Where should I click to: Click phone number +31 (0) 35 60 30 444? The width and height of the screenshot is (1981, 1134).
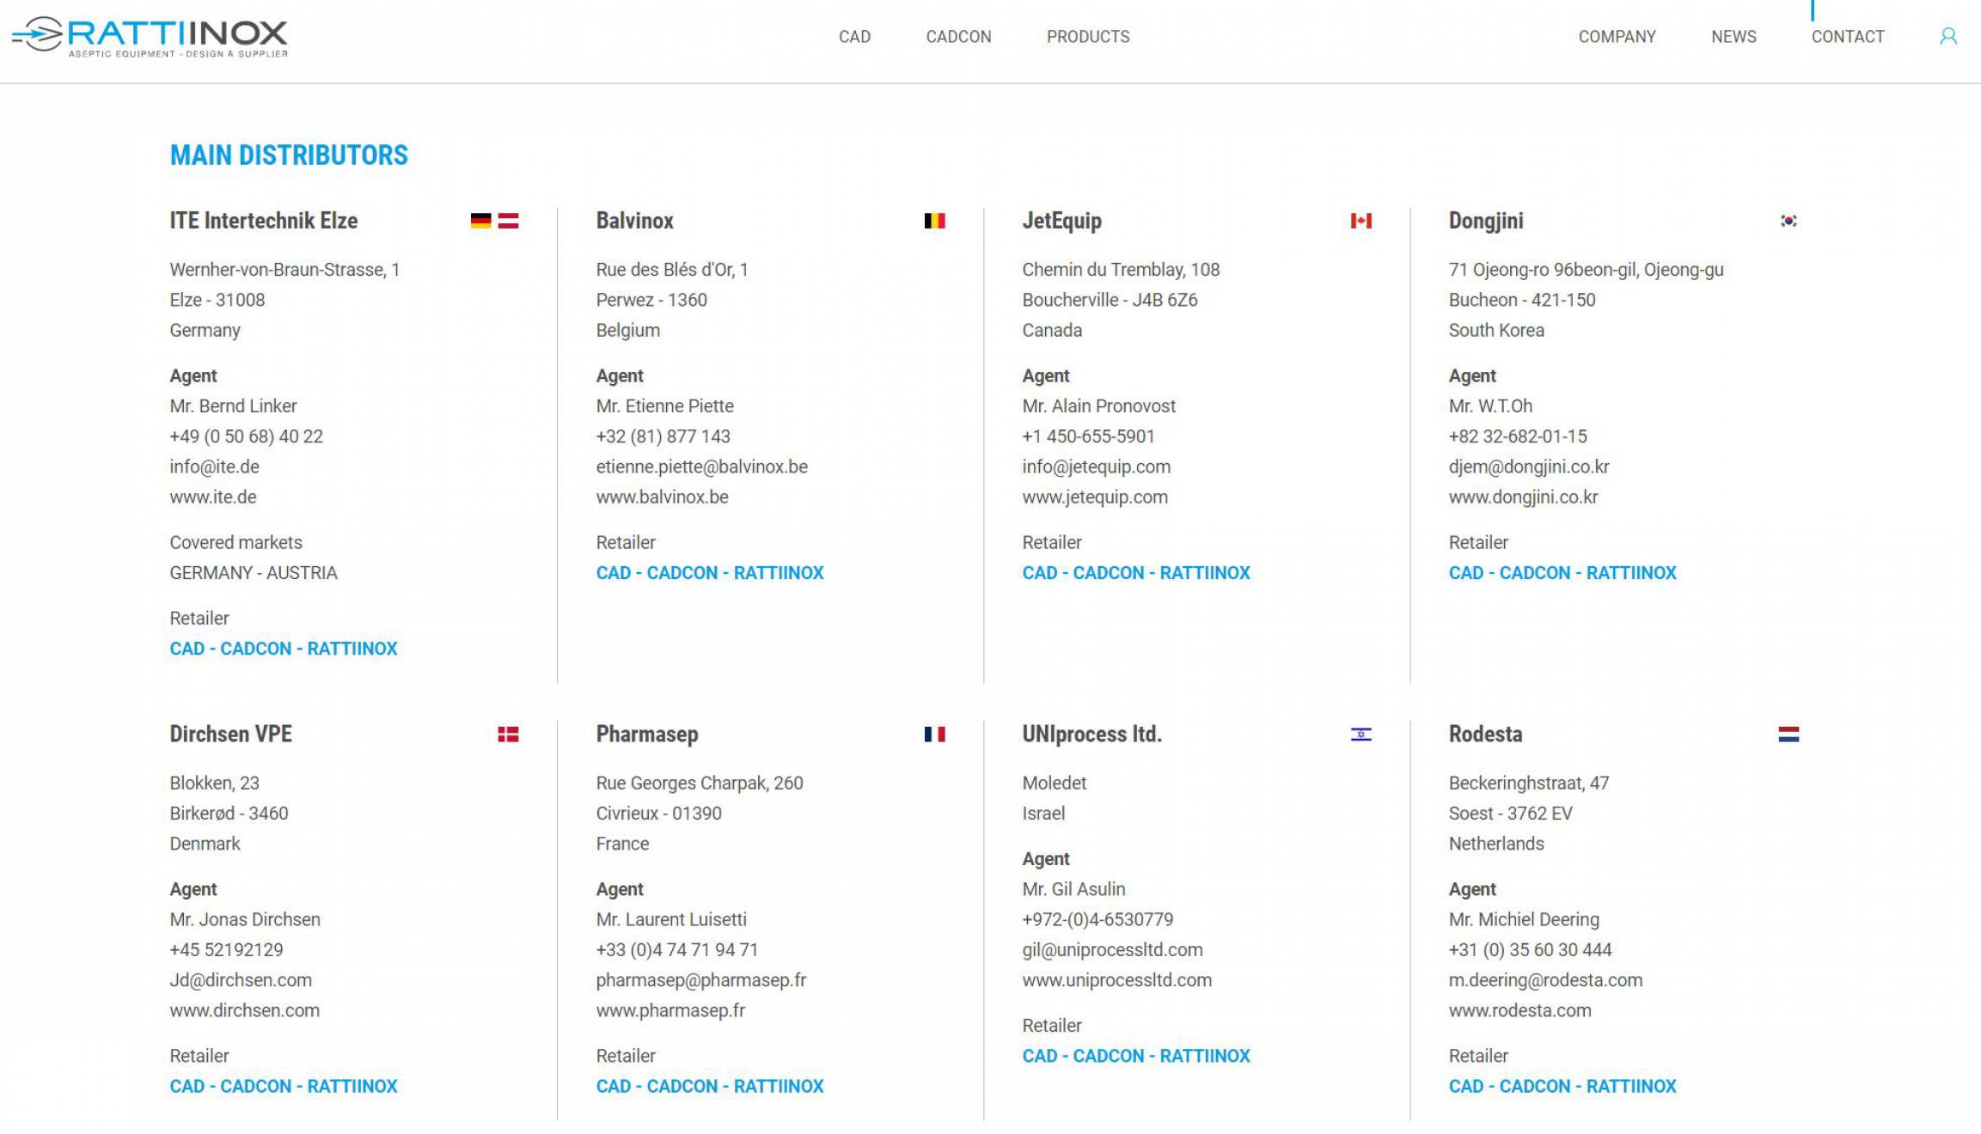[x=1530, y=950]
